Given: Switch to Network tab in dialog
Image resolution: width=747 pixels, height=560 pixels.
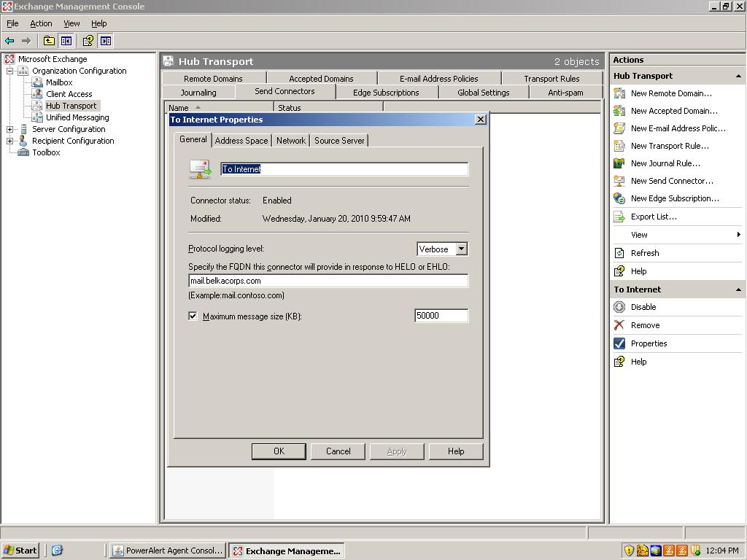Looking at the screenshot, I should point(291,141).
